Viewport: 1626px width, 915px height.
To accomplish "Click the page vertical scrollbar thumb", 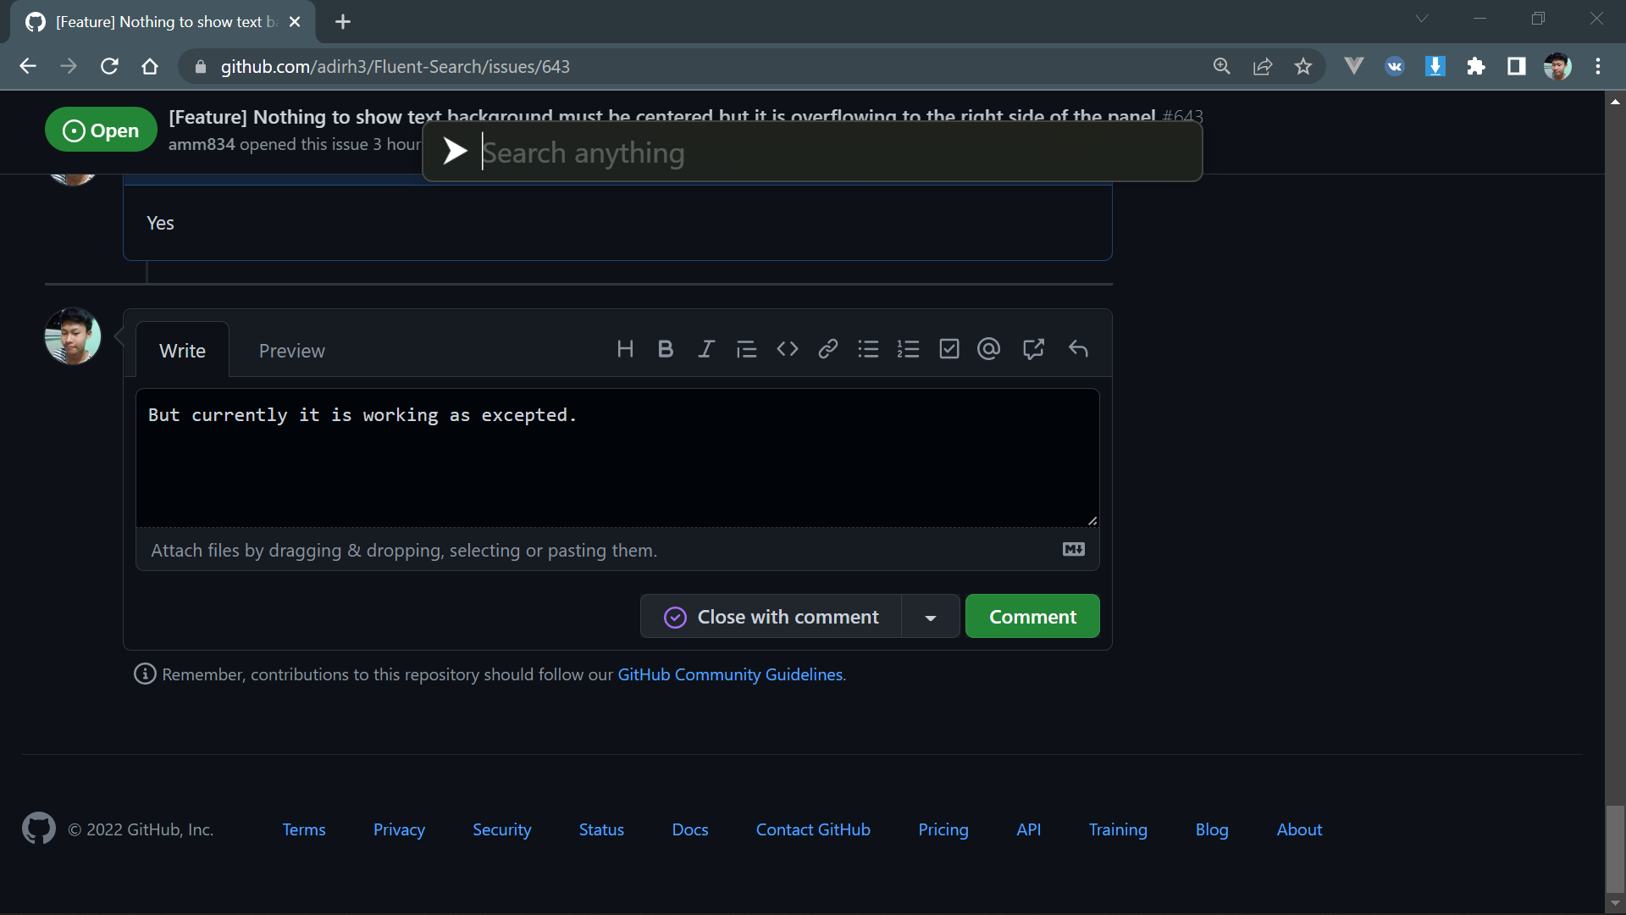I will point(1615,847).
